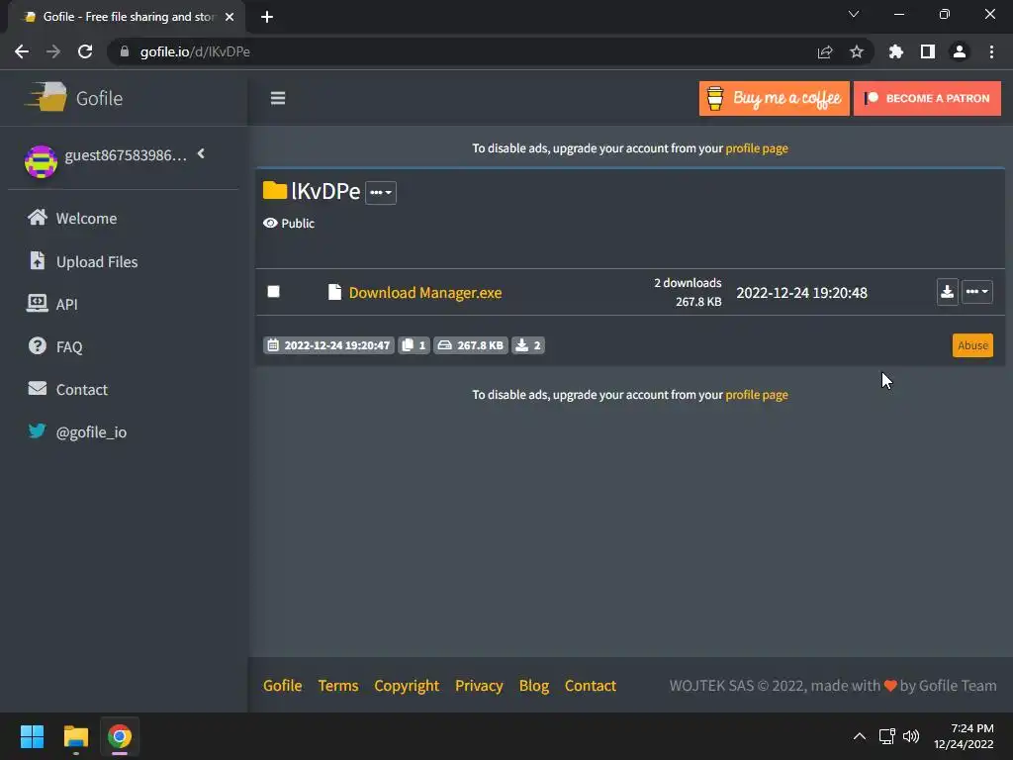1013x760 pixels.
Task: Open network status tray icon
Action: pyautogui.click(x=887, y=736)
